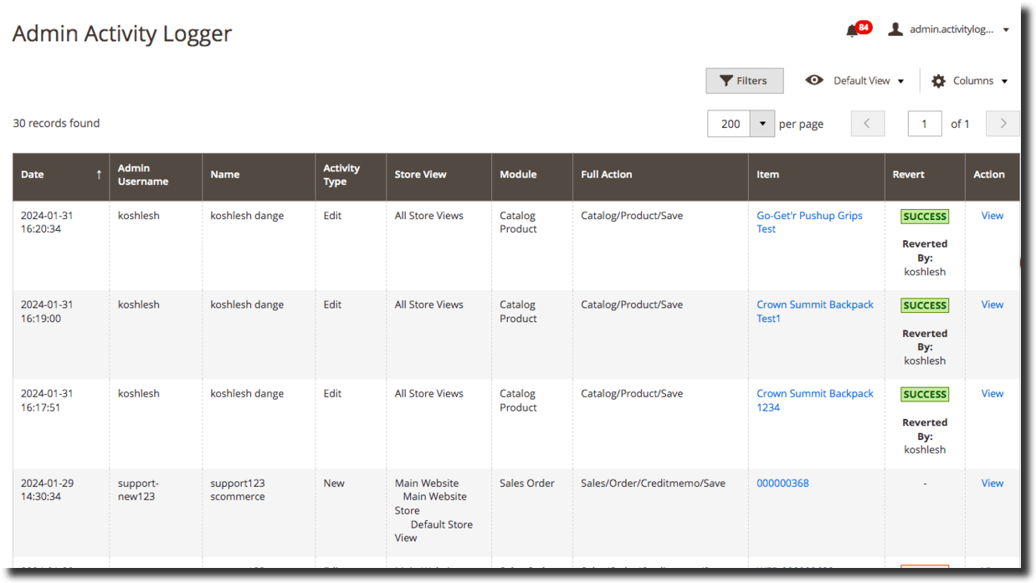The image size is (1036, 583).
Task: Open the notifications bell icon
Action: (853, 31)
